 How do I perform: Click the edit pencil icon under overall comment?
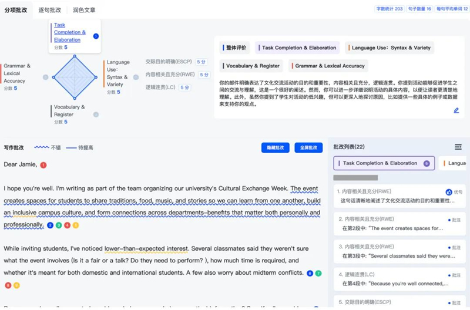click(456, 110)
